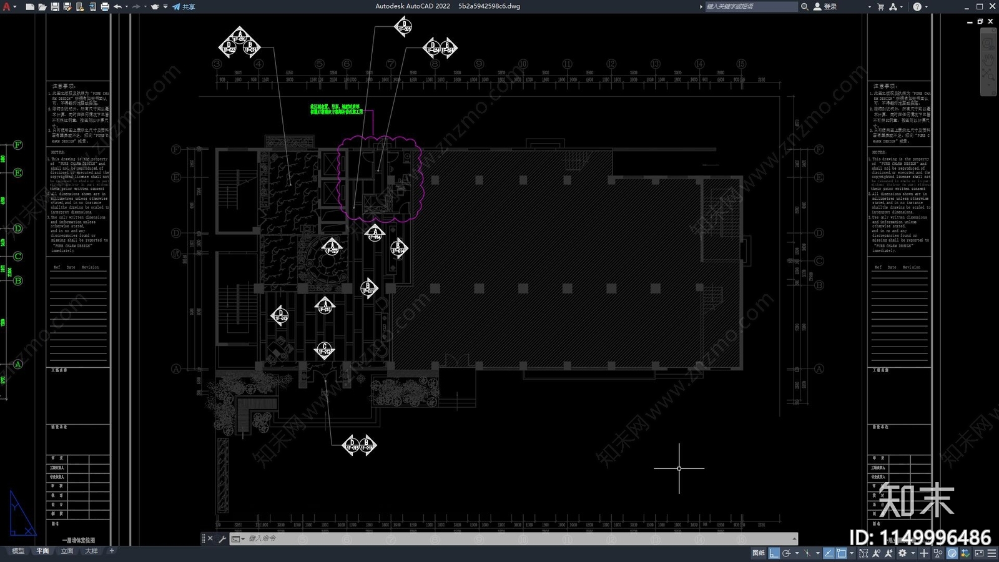Click the 图纸 paper space button

tap(759, 553)
